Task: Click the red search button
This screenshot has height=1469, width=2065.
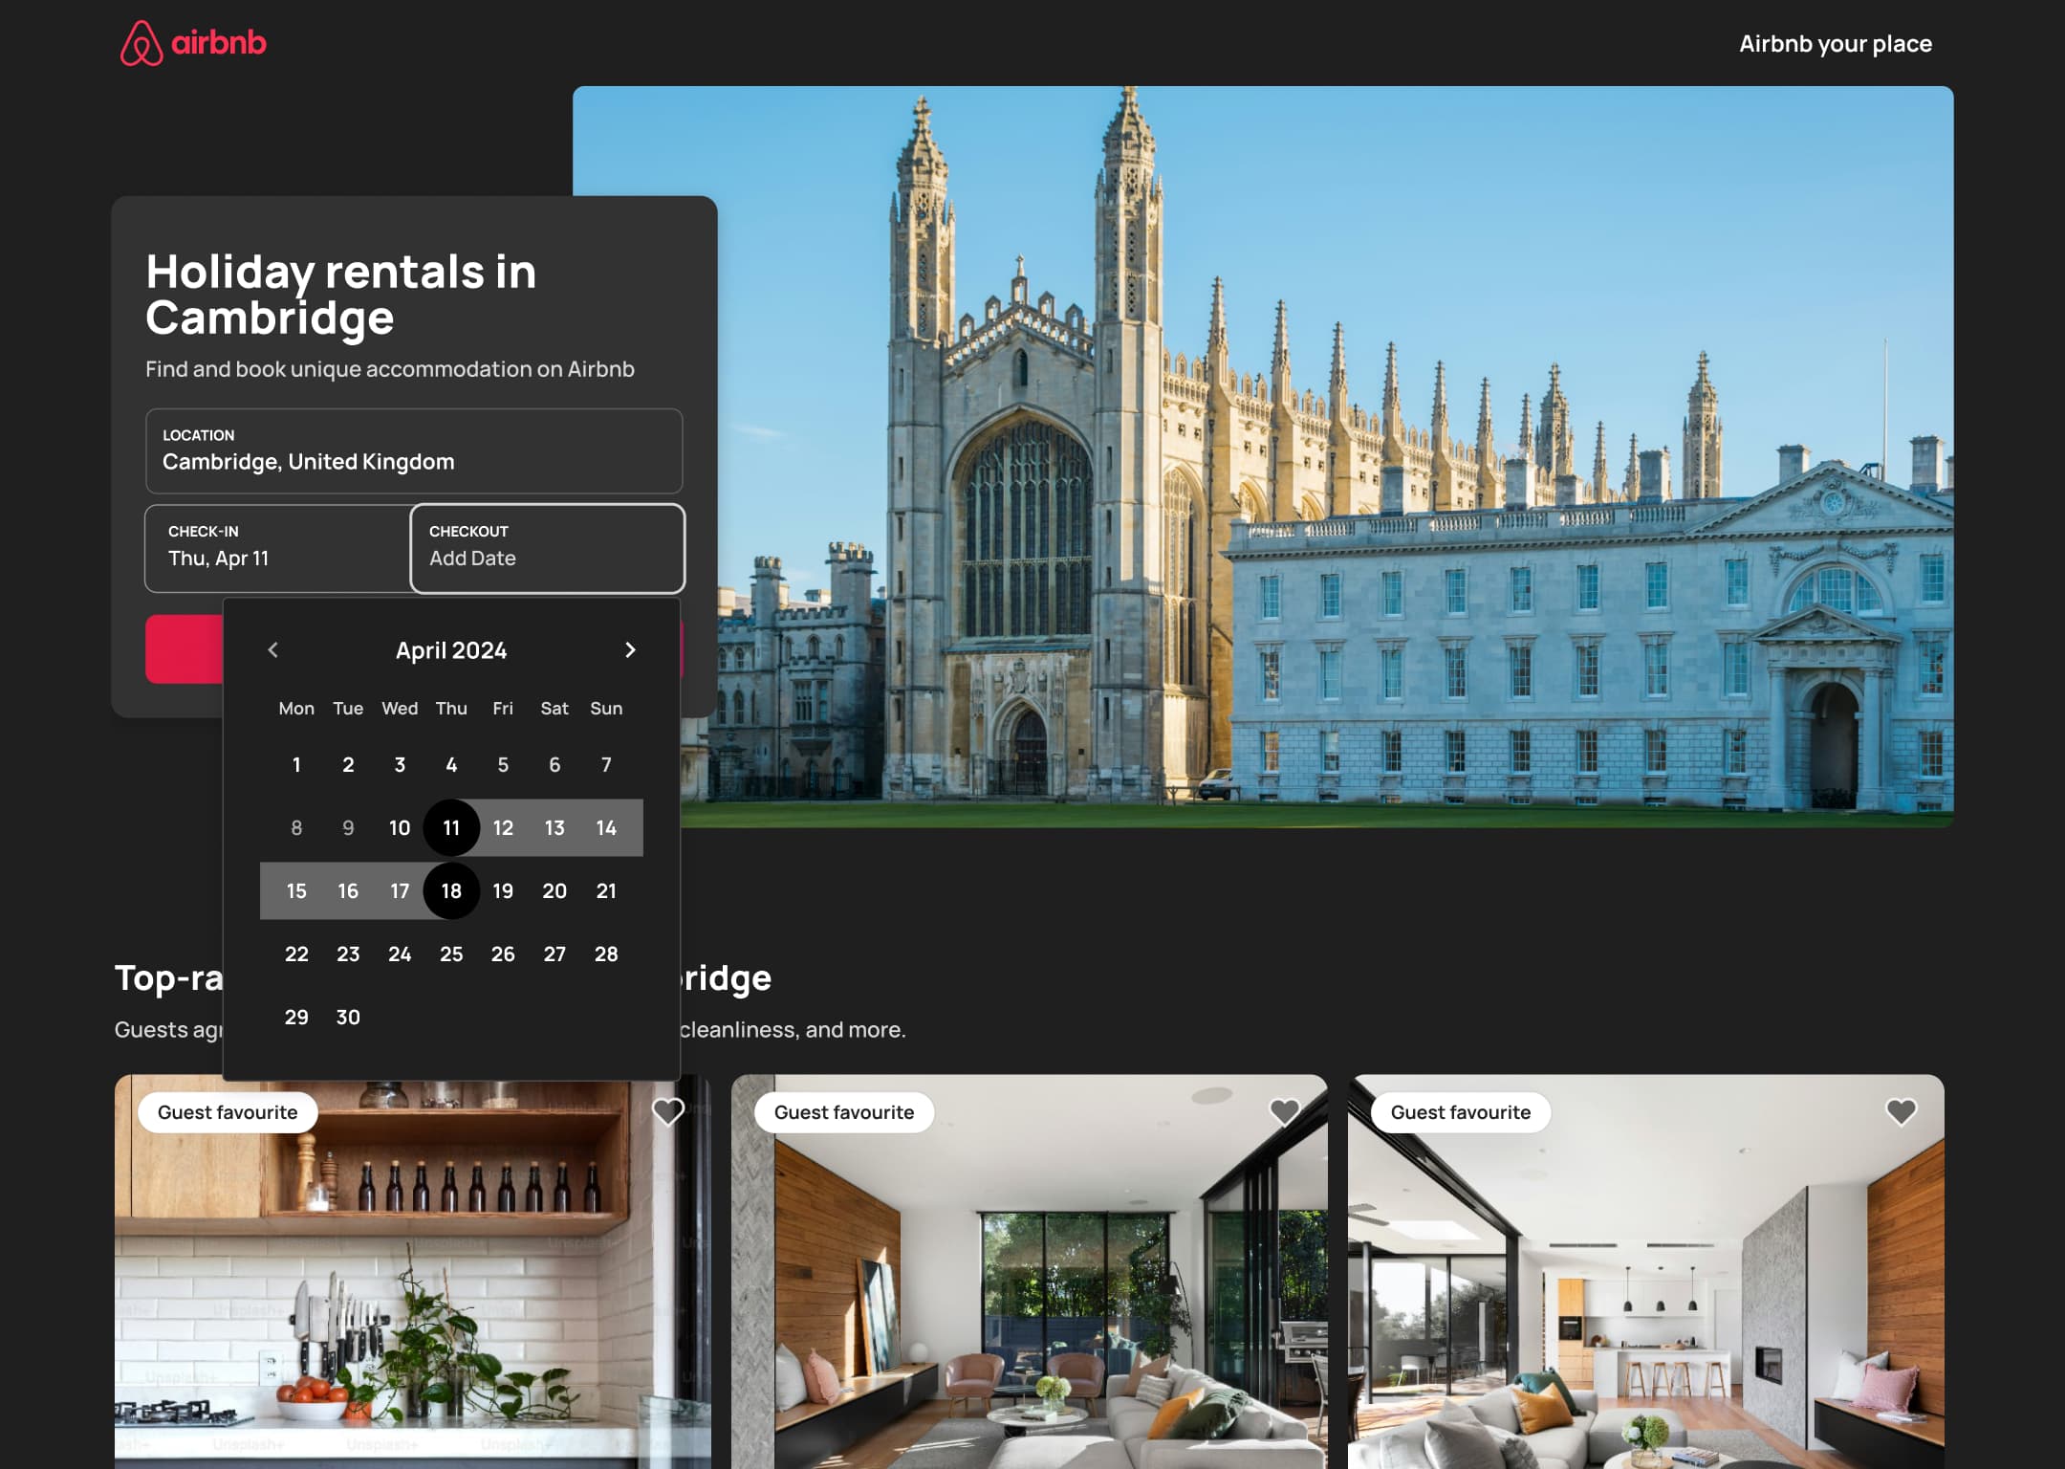Action: point(184,649)
